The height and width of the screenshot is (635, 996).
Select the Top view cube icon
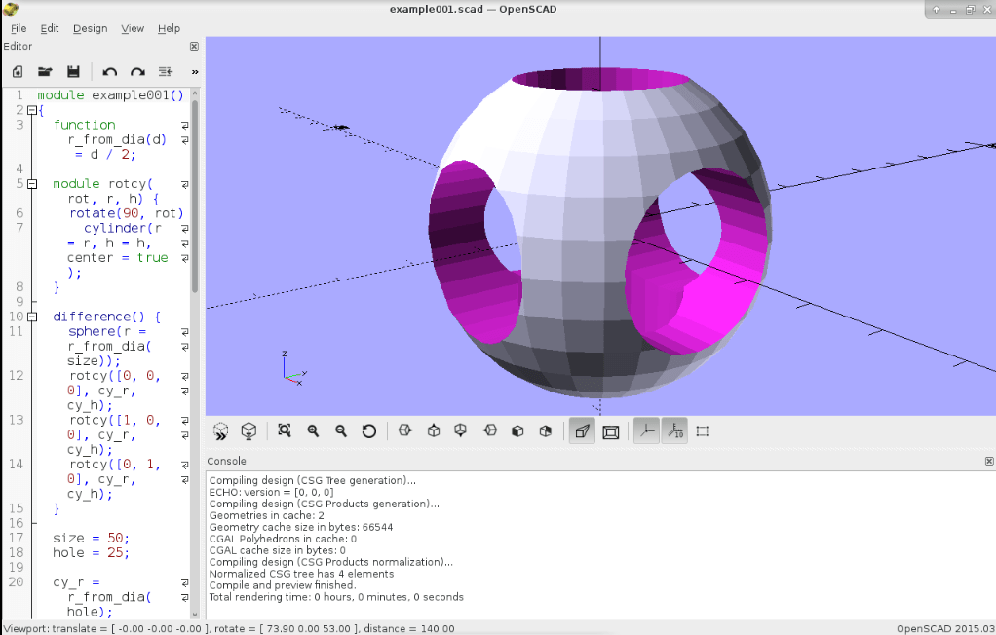point(433,430)
